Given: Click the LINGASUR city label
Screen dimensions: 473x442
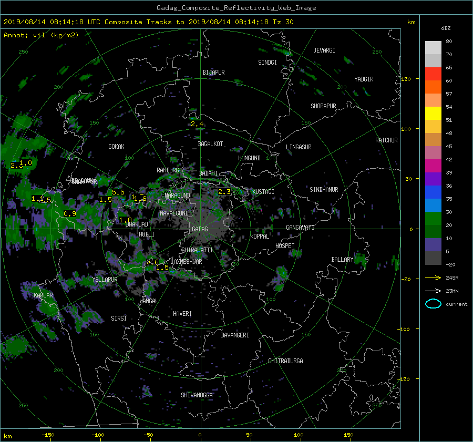Looking at the screenshot, I should coord(299,147).
